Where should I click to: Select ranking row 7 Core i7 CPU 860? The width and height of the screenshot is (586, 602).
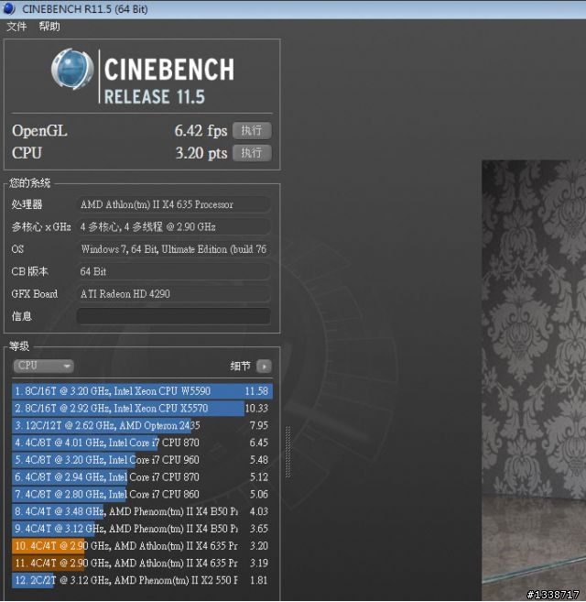pos(142,494)
